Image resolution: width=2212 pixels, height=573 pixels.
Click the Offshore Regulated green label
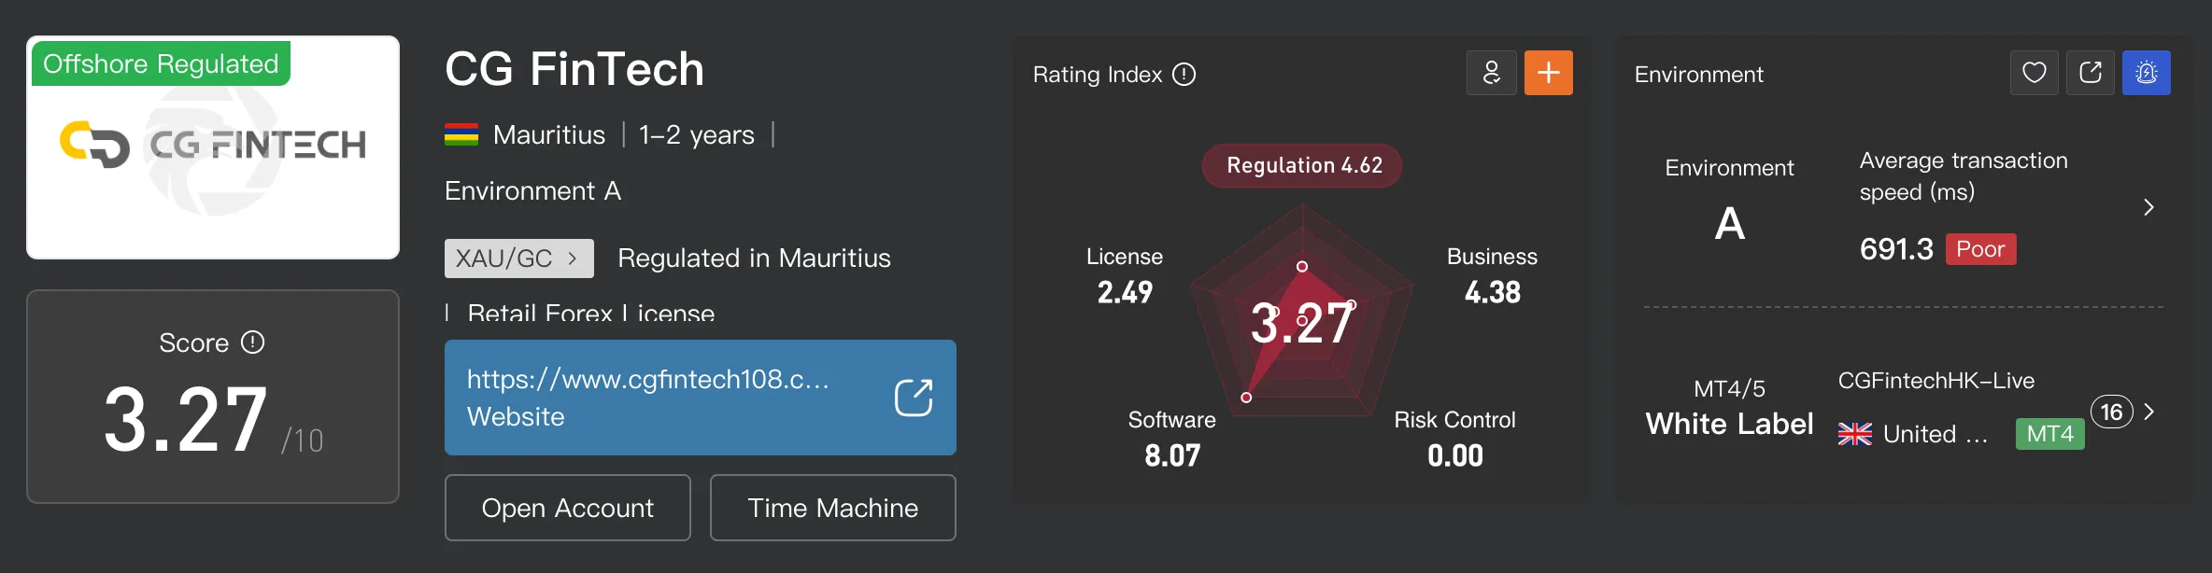click(161, 63)
